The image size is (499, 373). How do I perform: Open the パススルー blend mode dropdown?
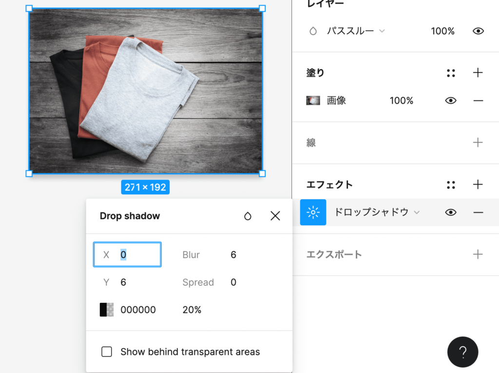tap(356, 31)
